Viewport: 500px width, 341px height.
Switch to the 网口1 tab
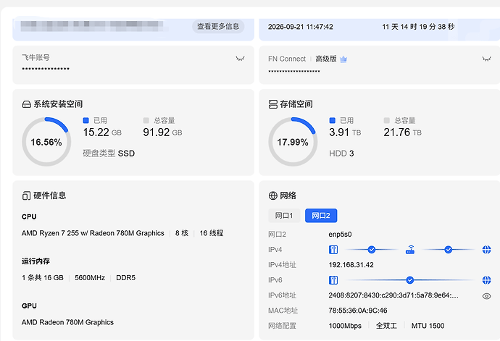pos(284,216)
